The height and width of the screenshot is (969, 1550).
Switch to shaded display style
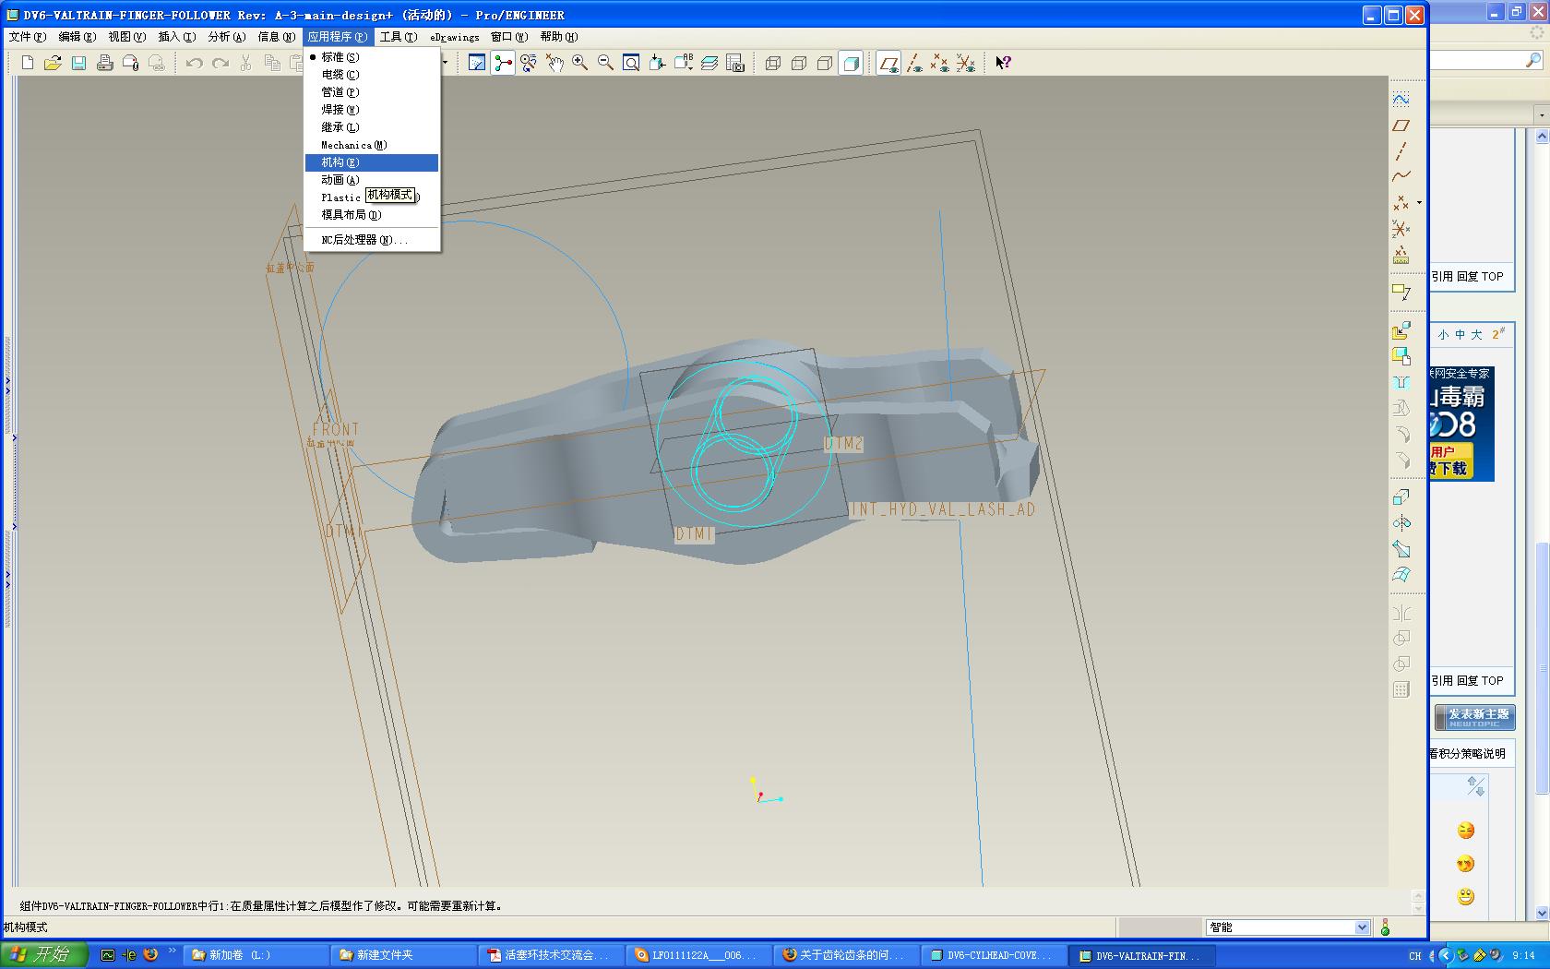click(851, 63)
